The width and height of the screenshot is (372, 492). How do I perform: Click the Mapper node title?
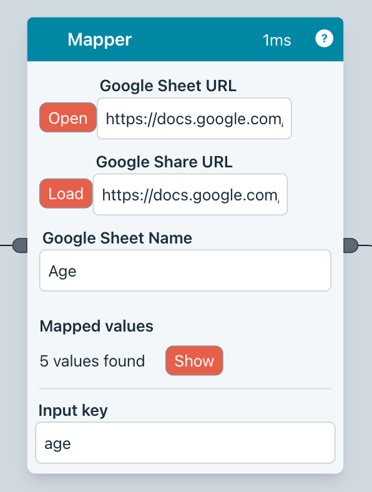99,40
